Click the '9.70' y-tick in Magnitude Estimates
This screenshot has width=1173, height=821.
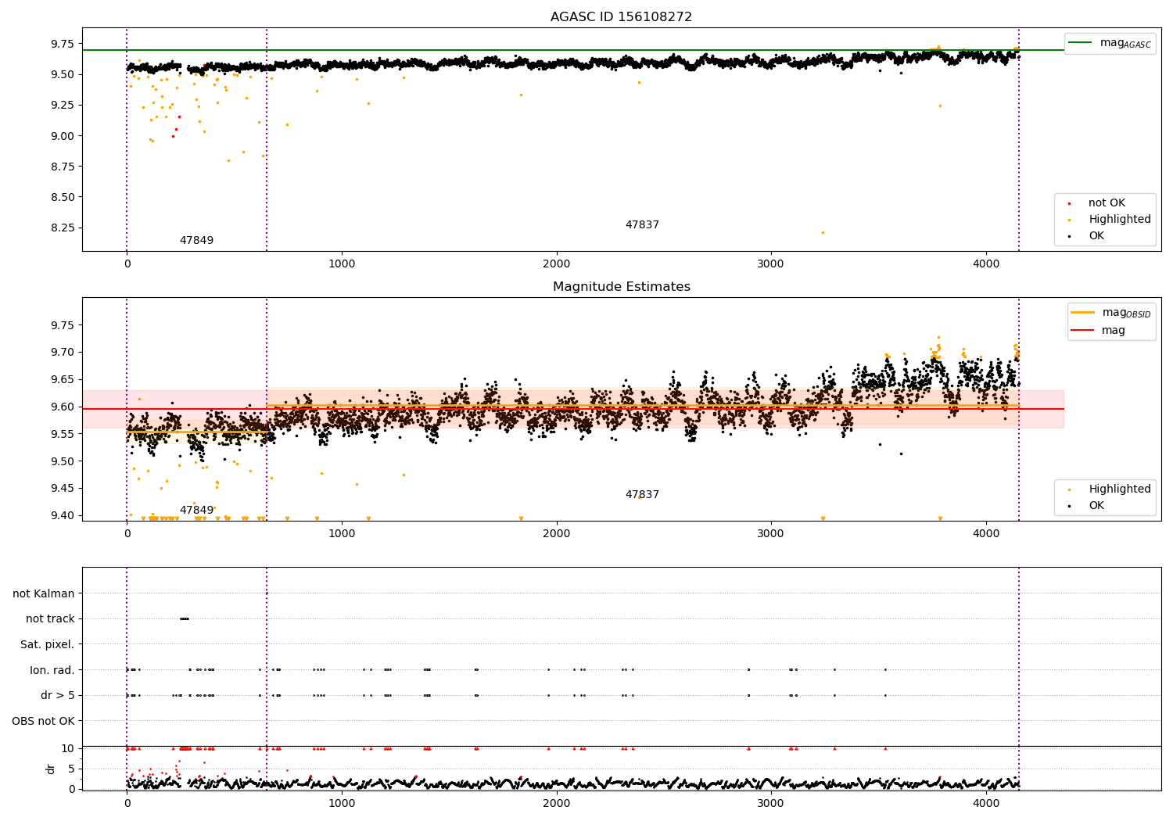click(62, 352)
